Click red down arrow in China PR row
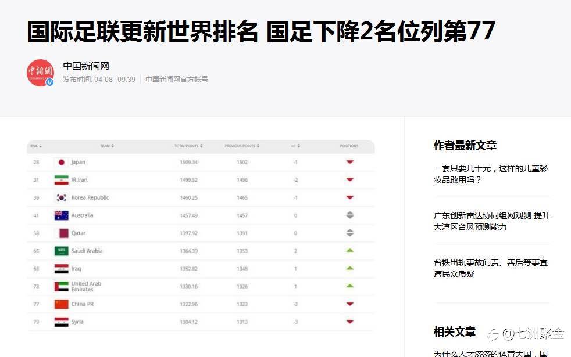Image resolution: width=571 pixels, height=357 pixels. point(349,304)
